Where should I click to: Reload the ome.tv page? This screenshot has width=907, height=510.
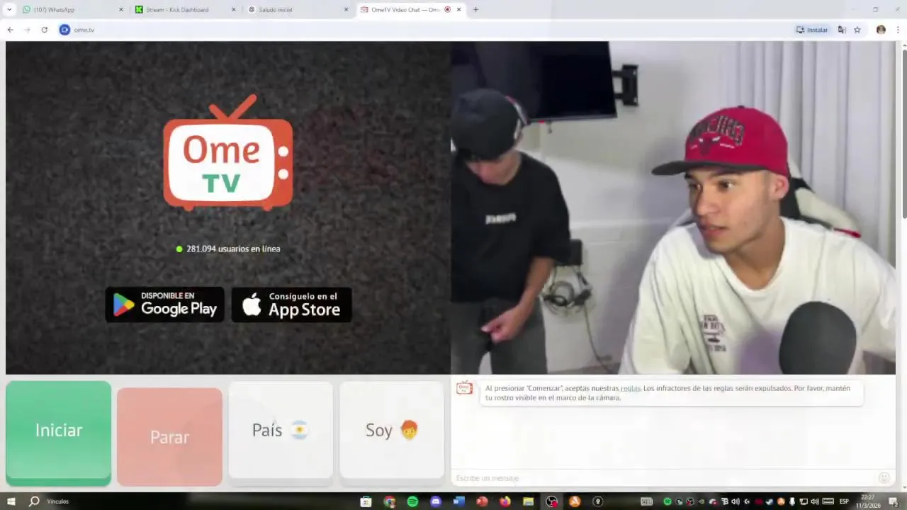44,30
